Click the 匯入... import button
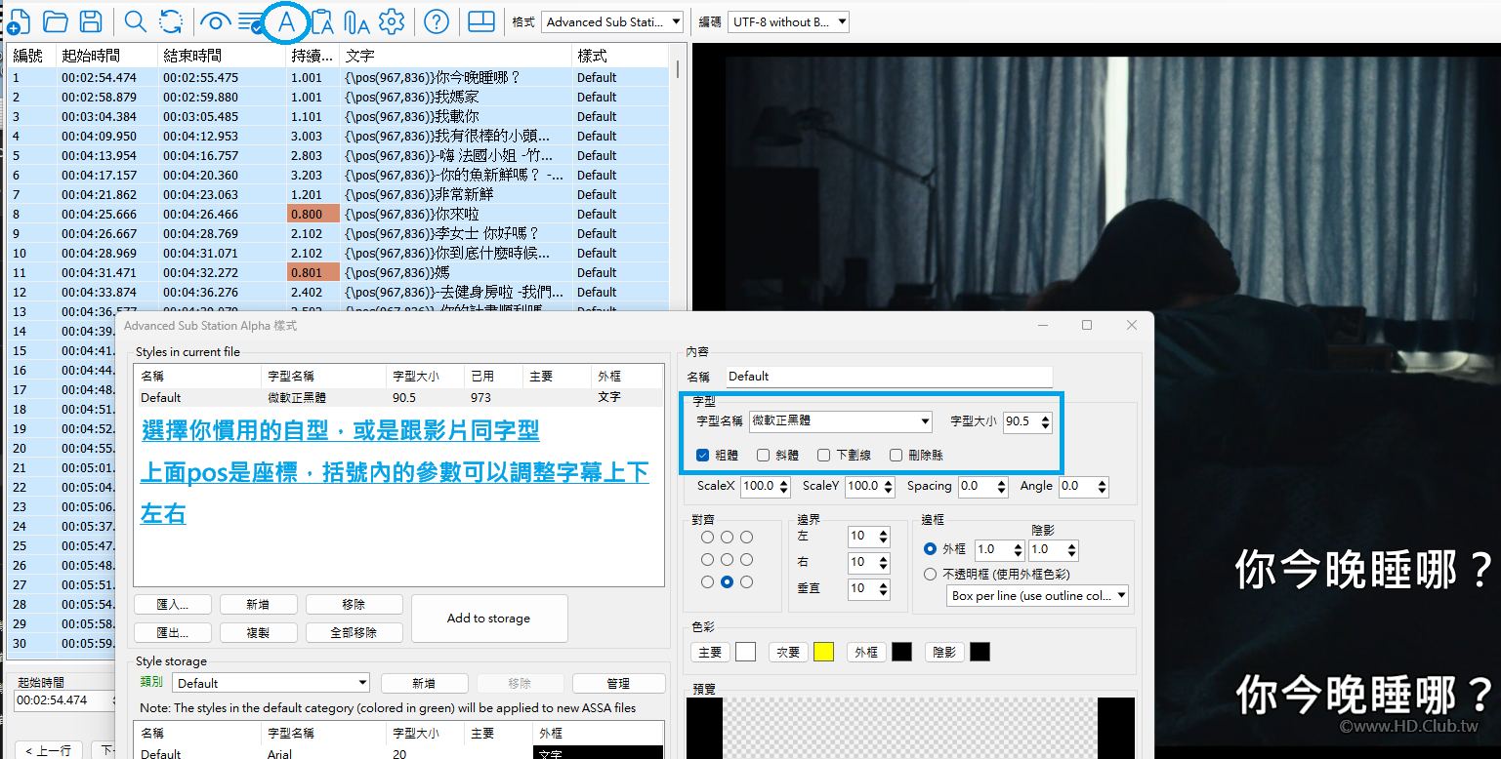 (172, 605)
